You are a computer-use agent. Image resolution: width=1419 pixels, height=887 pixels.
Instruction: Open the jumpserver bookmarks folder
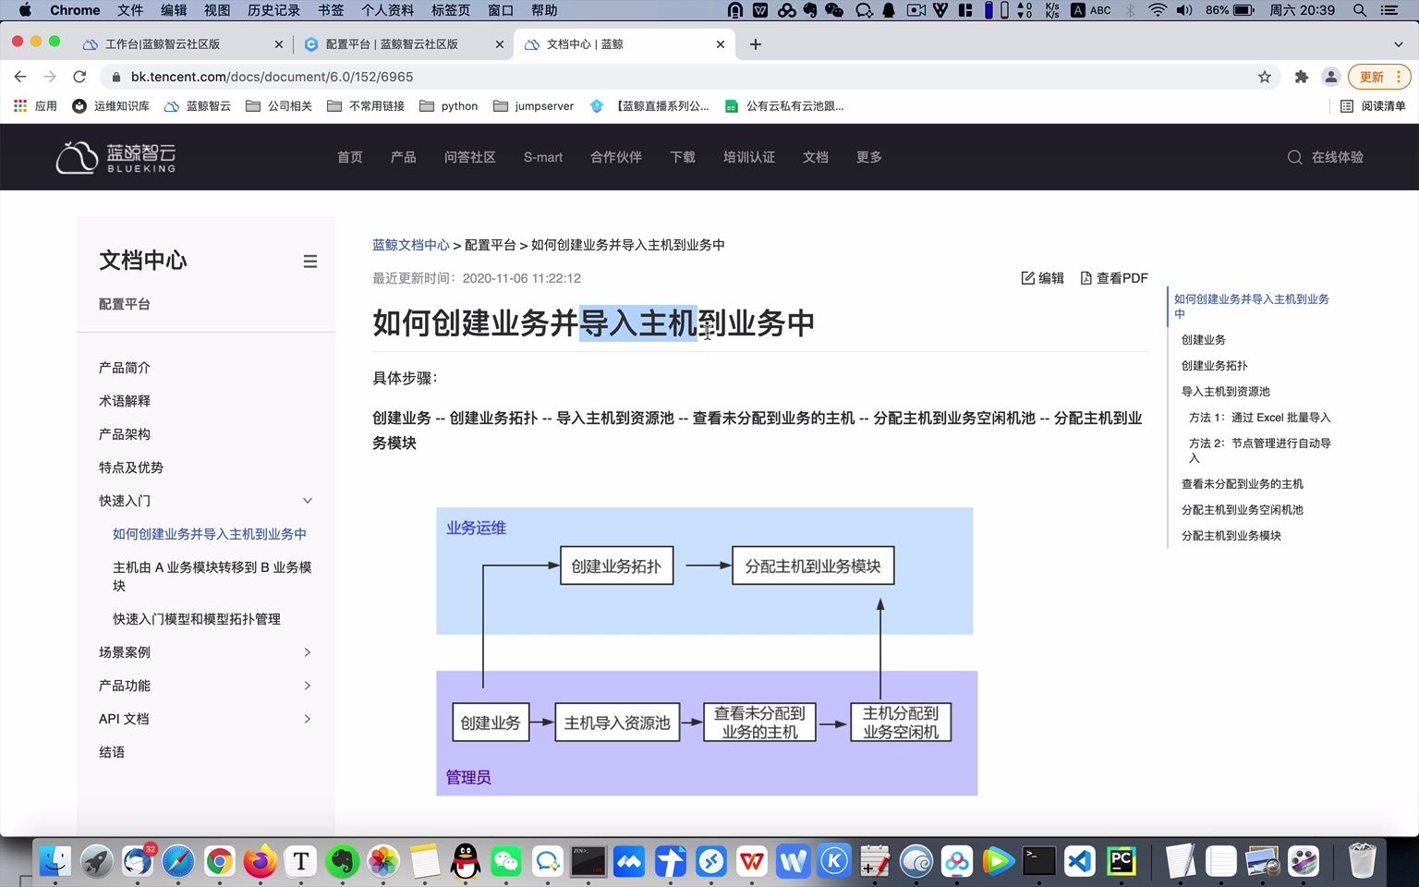tap(534, 106)
